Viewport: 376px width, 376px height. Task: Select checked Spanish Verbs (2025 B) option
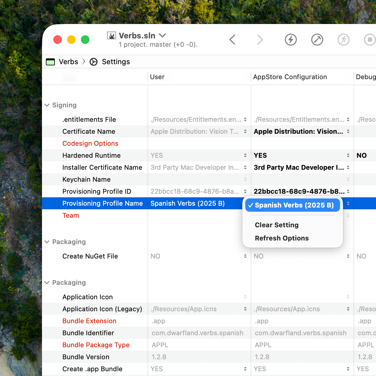(x=292, y=205)
